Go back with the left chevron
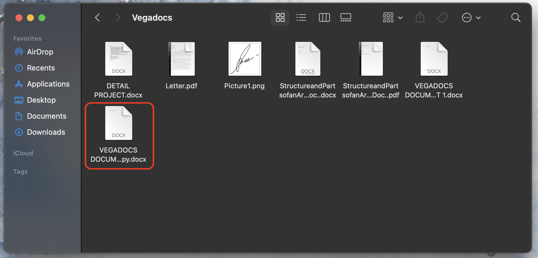This screenshot has height=258, width=538. (x=98, y=18)
